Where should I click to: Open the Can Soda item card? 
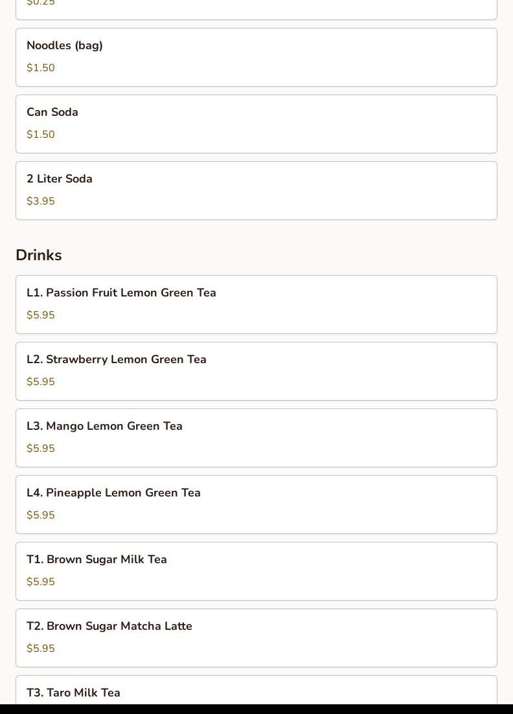(256, 124)
